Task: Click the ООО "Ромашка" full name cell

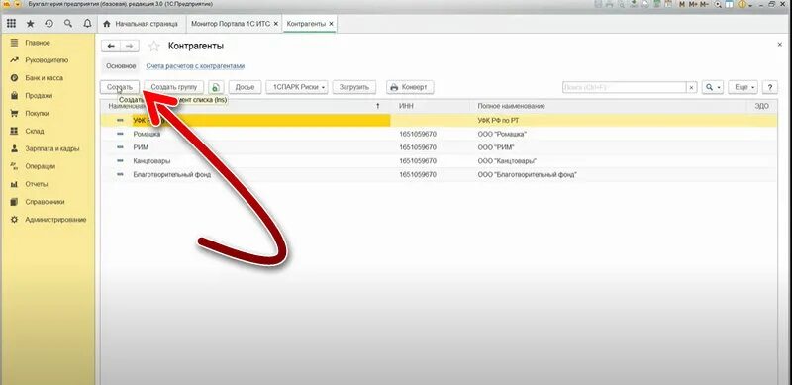Action: [502, 135]
